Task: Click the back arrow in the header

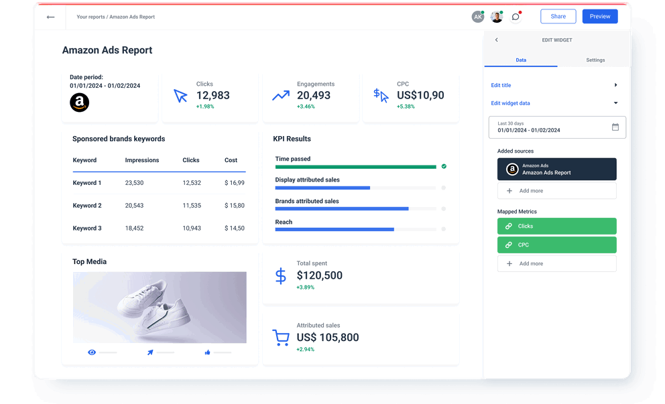Action: point(50,17)
